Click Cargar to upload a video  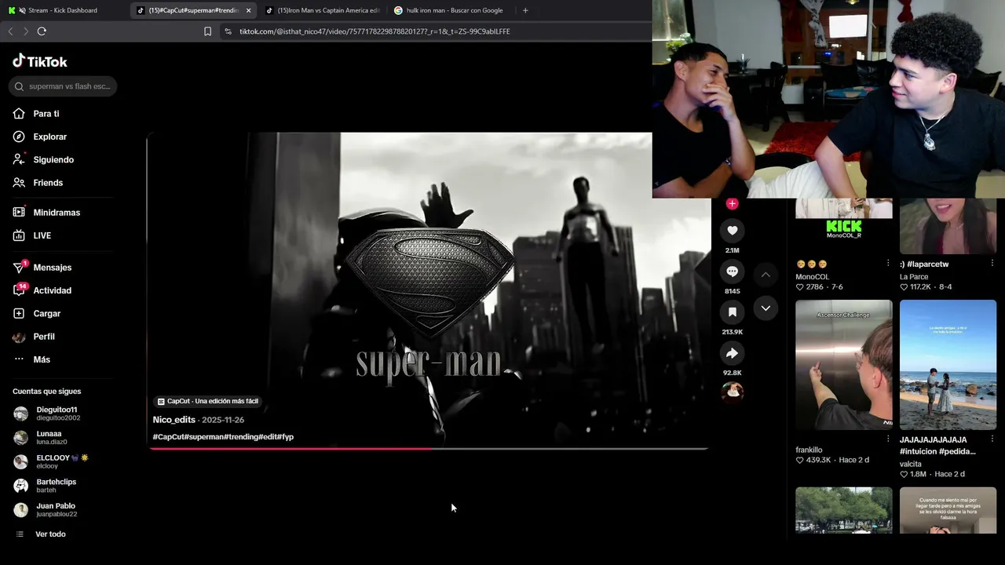pos(37,313)
